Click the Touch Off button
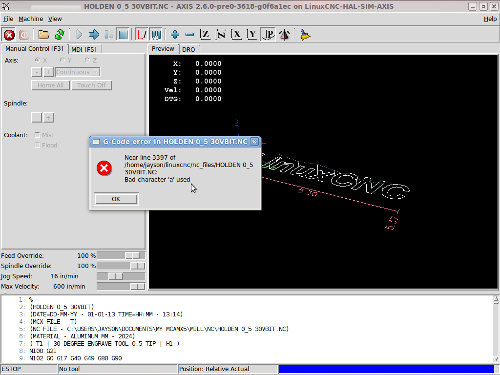This screenshot has width=500, height=375. (91, 85)
